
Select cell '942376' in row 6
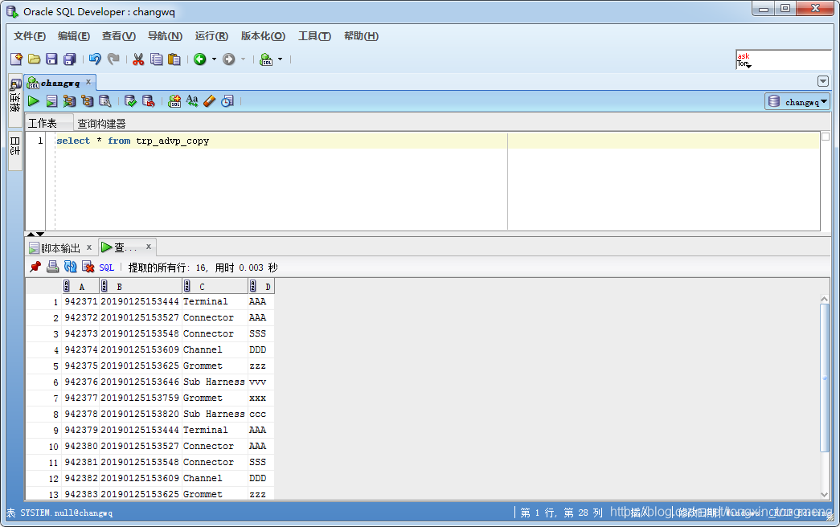pos(81,382)
